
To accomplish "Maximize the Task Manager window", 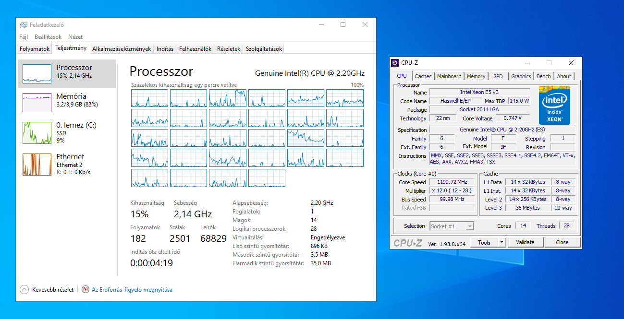I will point(343,25).
